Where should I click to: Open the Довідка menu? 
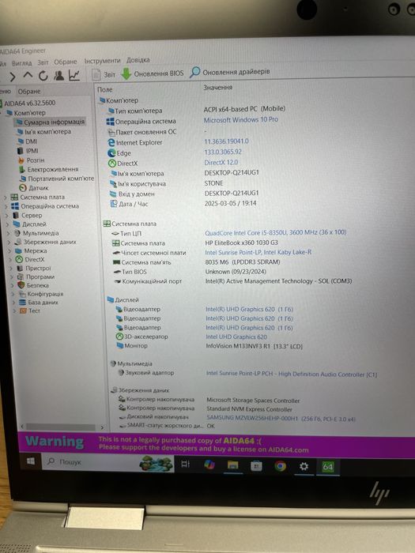[138, 60]
